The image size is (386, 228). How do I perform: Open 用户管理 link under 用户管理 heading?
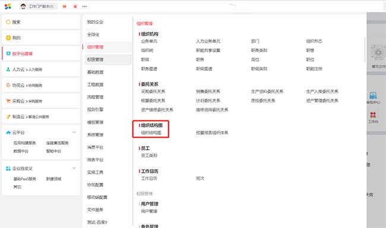[149, 211]
